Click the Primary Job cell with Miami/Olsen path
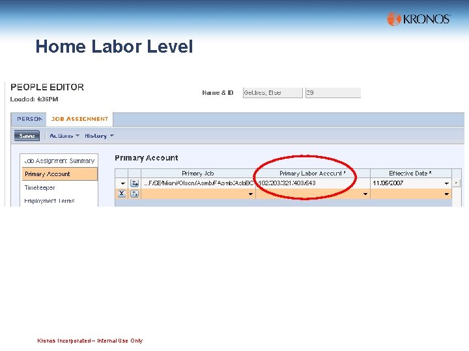The width and height of the screenshot is (469, 351). [x=198, y=183]
